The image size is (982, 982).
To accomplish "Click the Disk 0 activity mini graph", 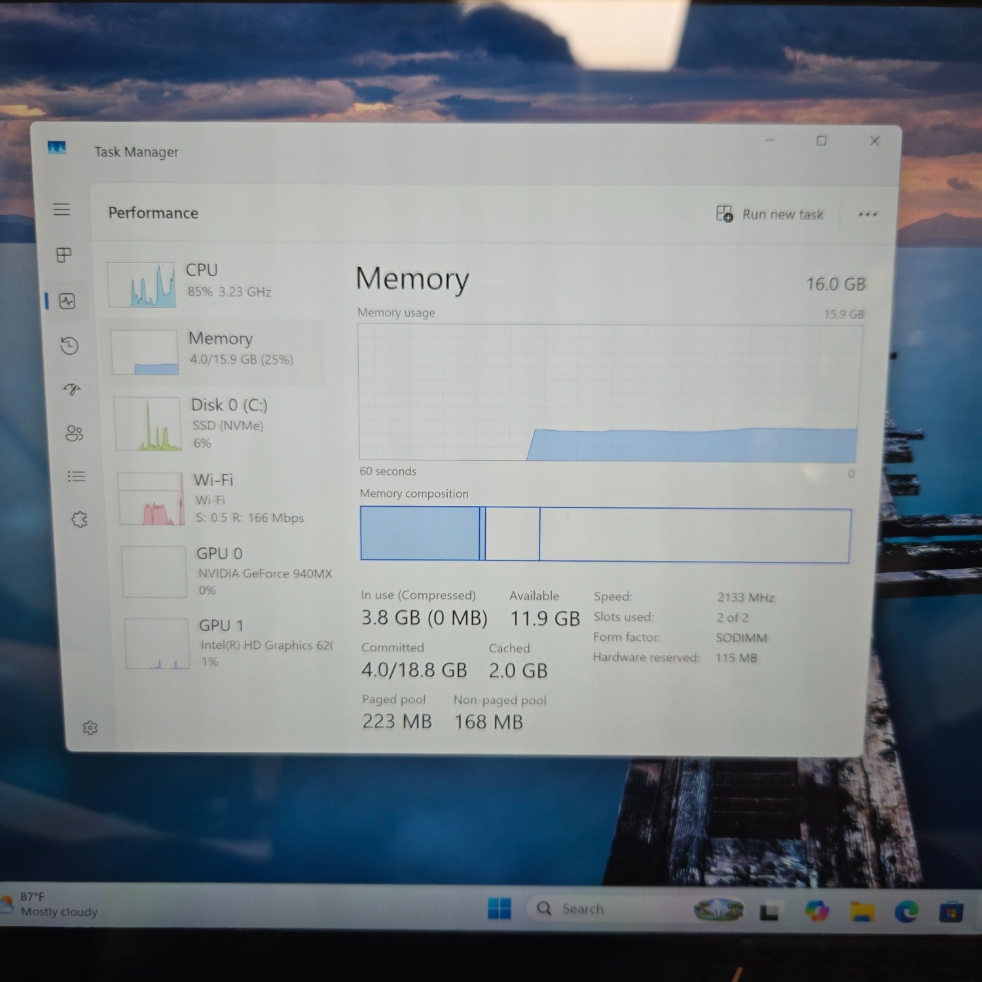I will click(148, 424).
